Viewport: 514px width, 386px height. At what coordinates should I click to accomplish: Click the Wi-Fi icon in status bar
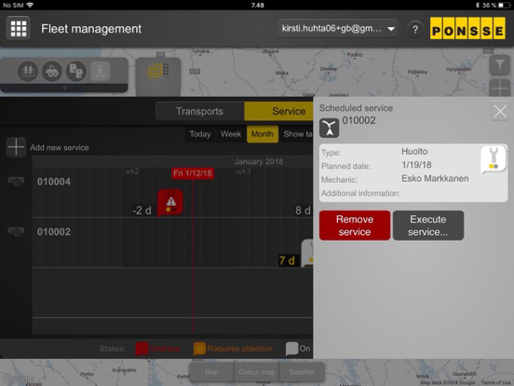30,5
